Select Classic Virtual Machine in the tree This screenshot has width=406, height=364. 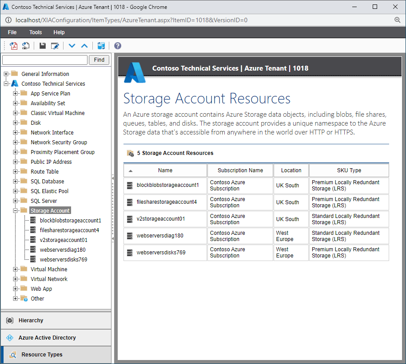click(x=57, y=113)
